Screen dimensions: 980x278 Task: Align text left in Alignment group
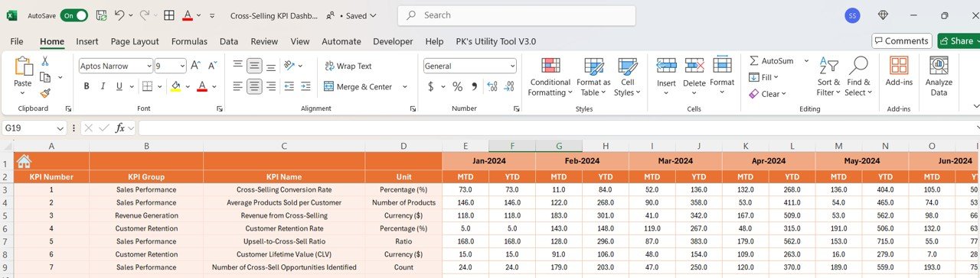point(238,87)
